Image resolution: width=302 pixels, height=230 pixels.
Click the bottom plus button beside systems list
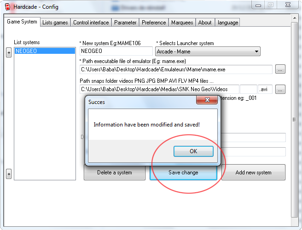[9, 174]
